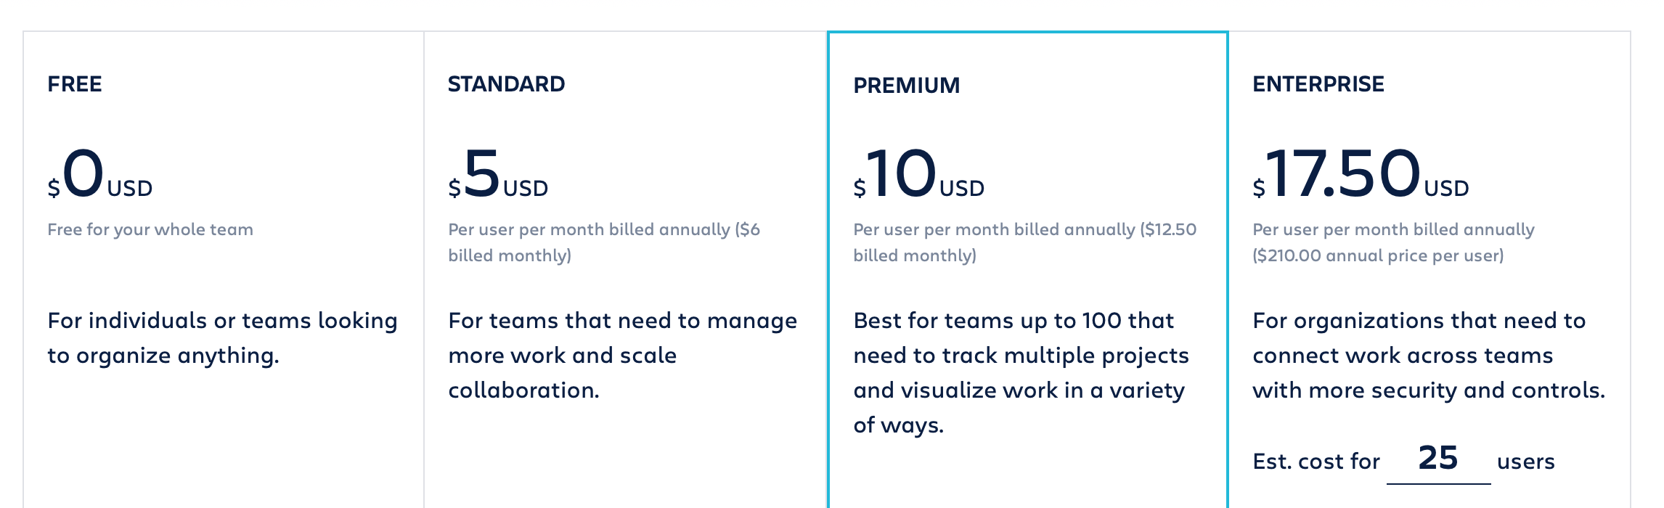1664x508 pixels.
Task: Click the STANDARD plan heading
Action: pyautogui.click(x=506, y=84)
